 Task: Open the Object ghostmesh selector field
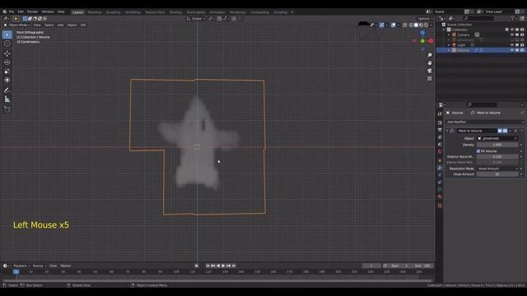[x=497, y=138]
